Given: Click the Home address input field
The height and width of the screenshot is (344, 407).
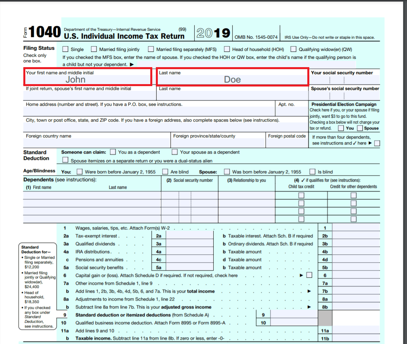Looking at the screenshot, I should click(150, 111).
